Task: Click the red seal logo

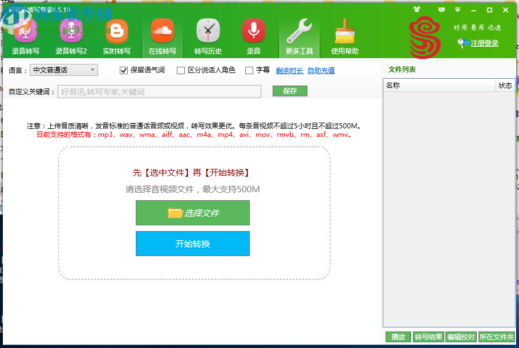Action: [x=424, y=35]
